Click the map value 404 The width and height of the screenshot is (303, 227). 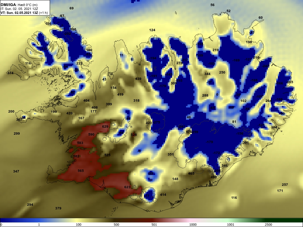coord(86,100)
